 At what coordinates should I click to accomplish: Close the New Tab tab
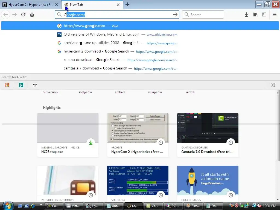click(x=118, y=5)
